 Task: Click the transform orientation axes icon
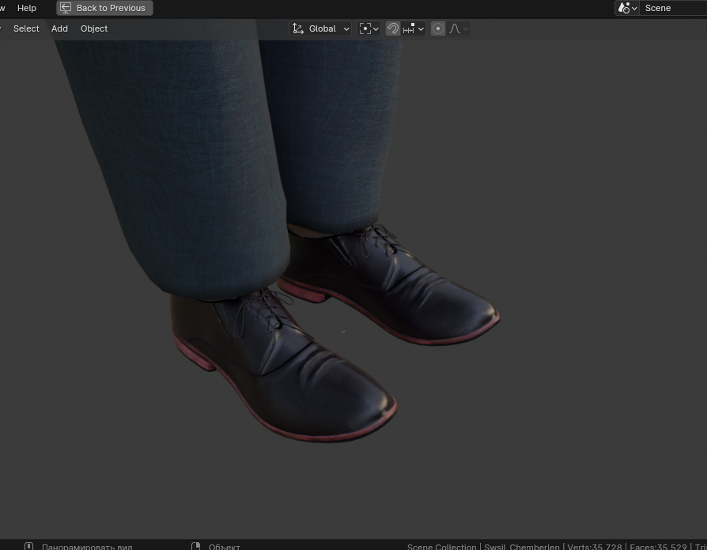[x=298, y=28]
